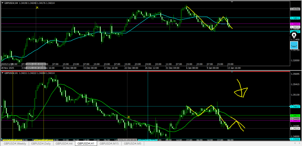Click the yellow cross marker on the H1 chart
Screen dimensions: 302x146
pos(129,117)
